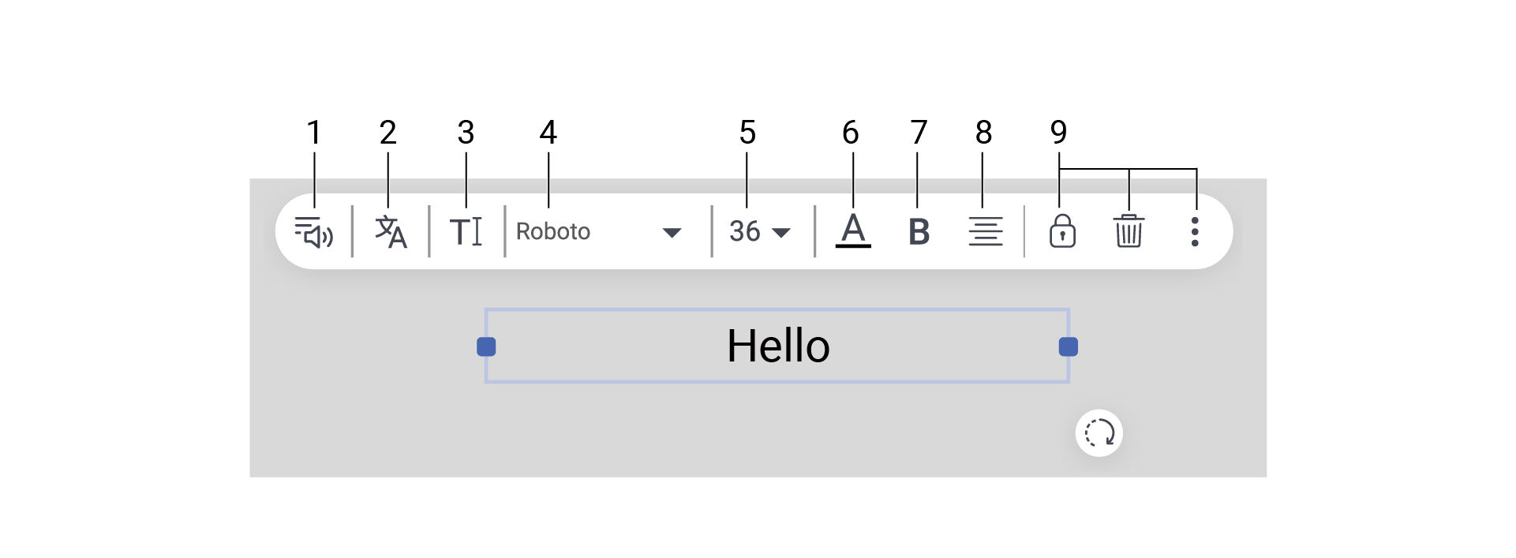Click the Roboto font name field
The width and height of the screenshot is (1516, 558).
point(553,232)
